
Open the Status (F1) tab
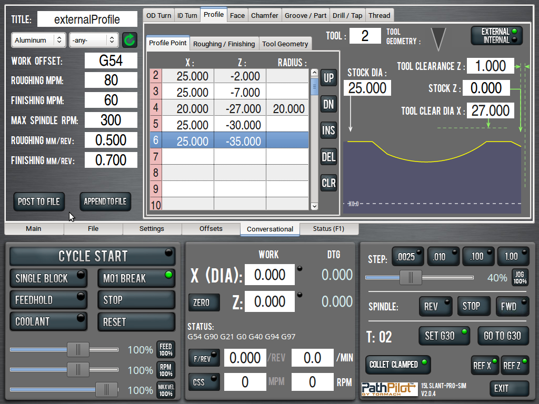[x=328, y=229]
